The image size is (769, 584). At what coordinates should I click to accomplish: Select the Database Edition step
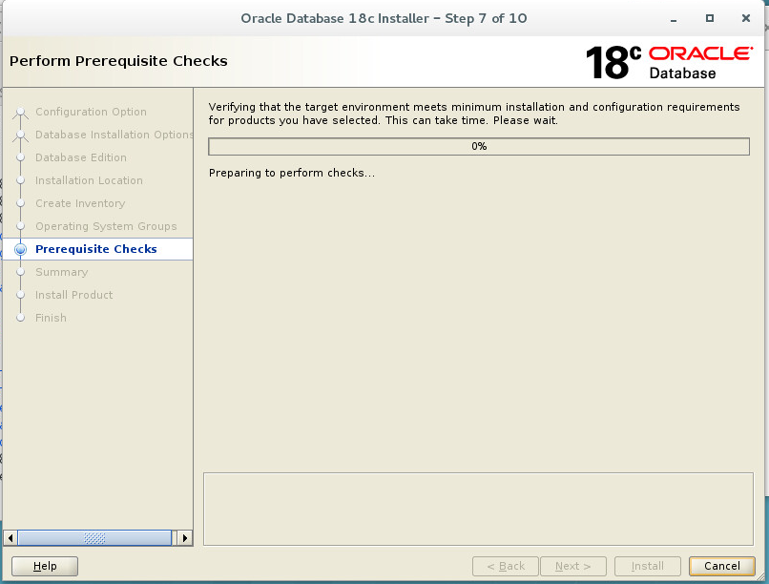click(81, 157)
